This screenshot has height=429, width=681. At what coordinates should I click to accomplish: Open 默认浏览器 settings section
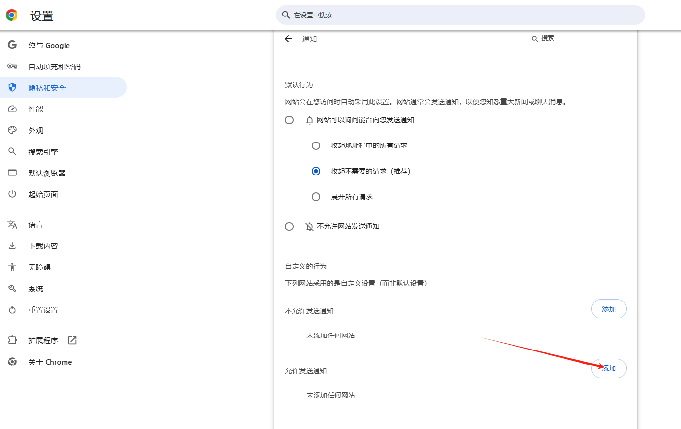[63, 173]
